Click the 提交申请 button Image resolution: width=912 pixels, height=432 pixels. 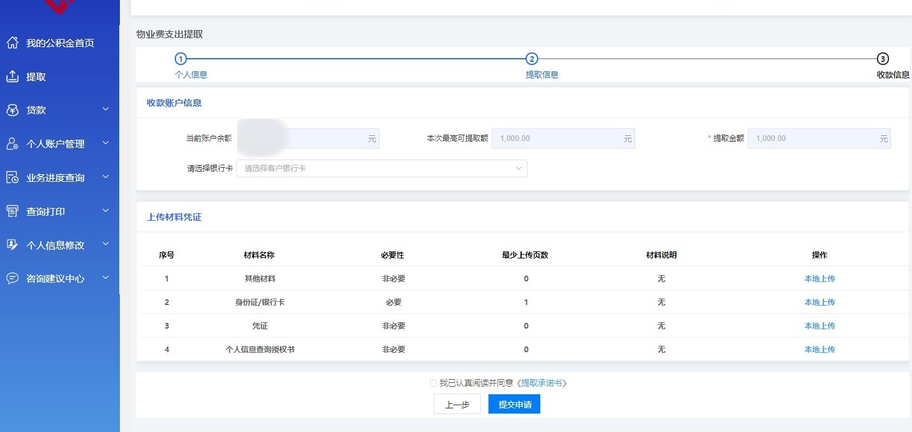[x=514, y=405]
